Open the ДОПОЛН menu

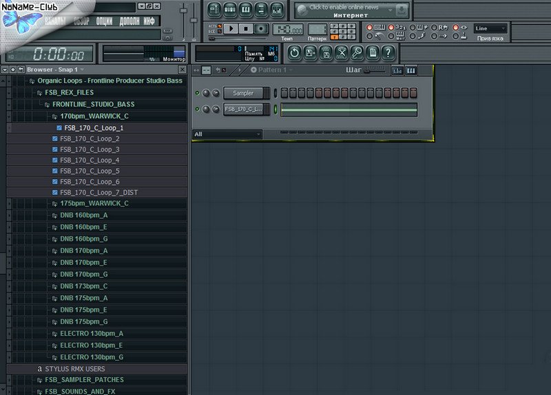pyautogui.click(x=128, y=21)
